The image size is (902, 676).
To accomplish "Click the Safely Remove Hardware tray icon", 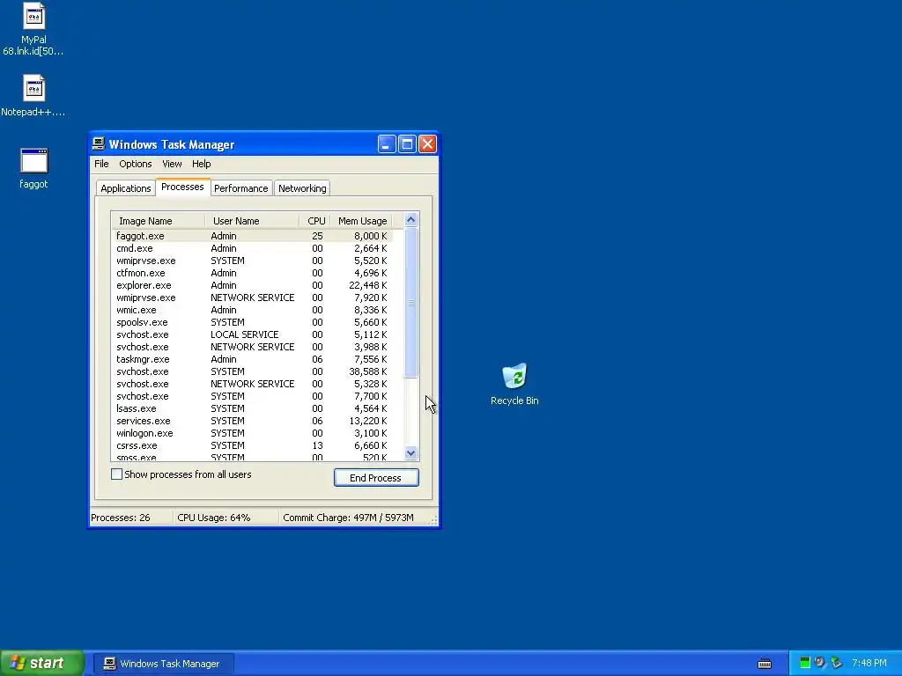I will click(x=837, y=663).
